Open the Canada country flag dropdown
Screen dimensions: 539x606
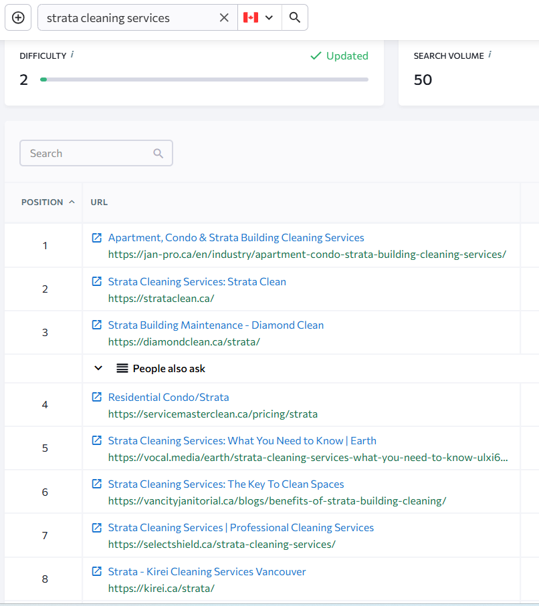pyautogui.click(x=259, y=18)
